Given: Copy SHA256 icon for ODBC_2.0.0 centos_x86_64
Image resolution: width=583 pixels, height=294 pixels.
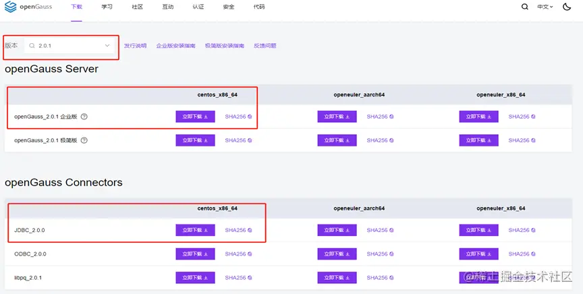Looking at the screenshot, I should (x=250, y=254).
